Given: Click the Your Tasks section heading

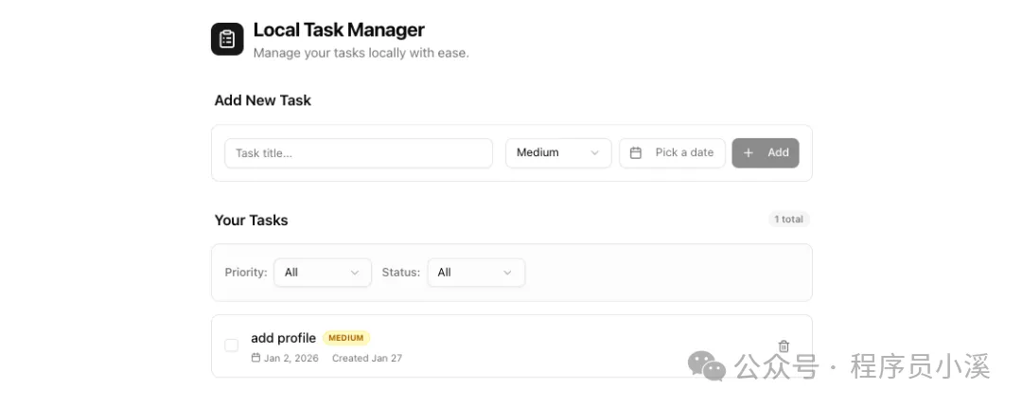Looking at the screenshot, I should [251, 221].
